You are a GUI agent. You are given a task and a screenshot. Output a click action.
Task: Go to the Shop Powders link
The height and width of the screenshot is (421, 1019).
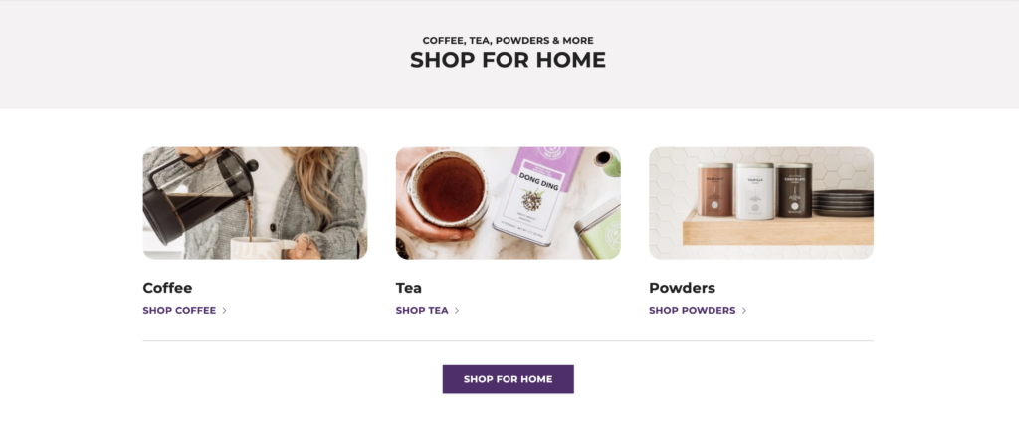(693, 311)
